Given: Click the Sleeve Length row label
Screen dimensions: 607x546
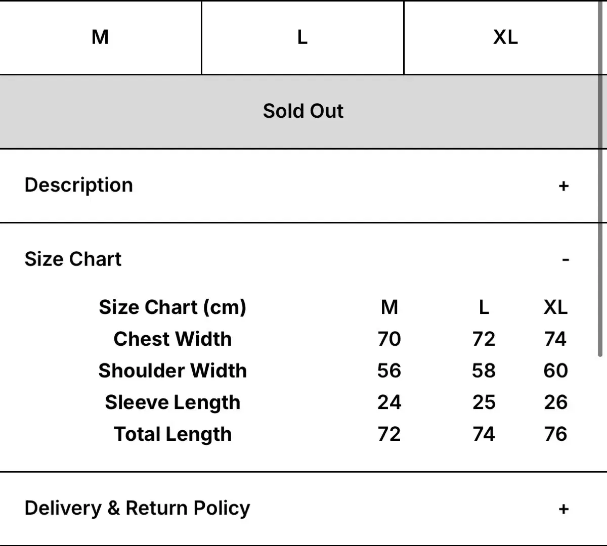Looking at the screenshot, I should coord(172,402).
